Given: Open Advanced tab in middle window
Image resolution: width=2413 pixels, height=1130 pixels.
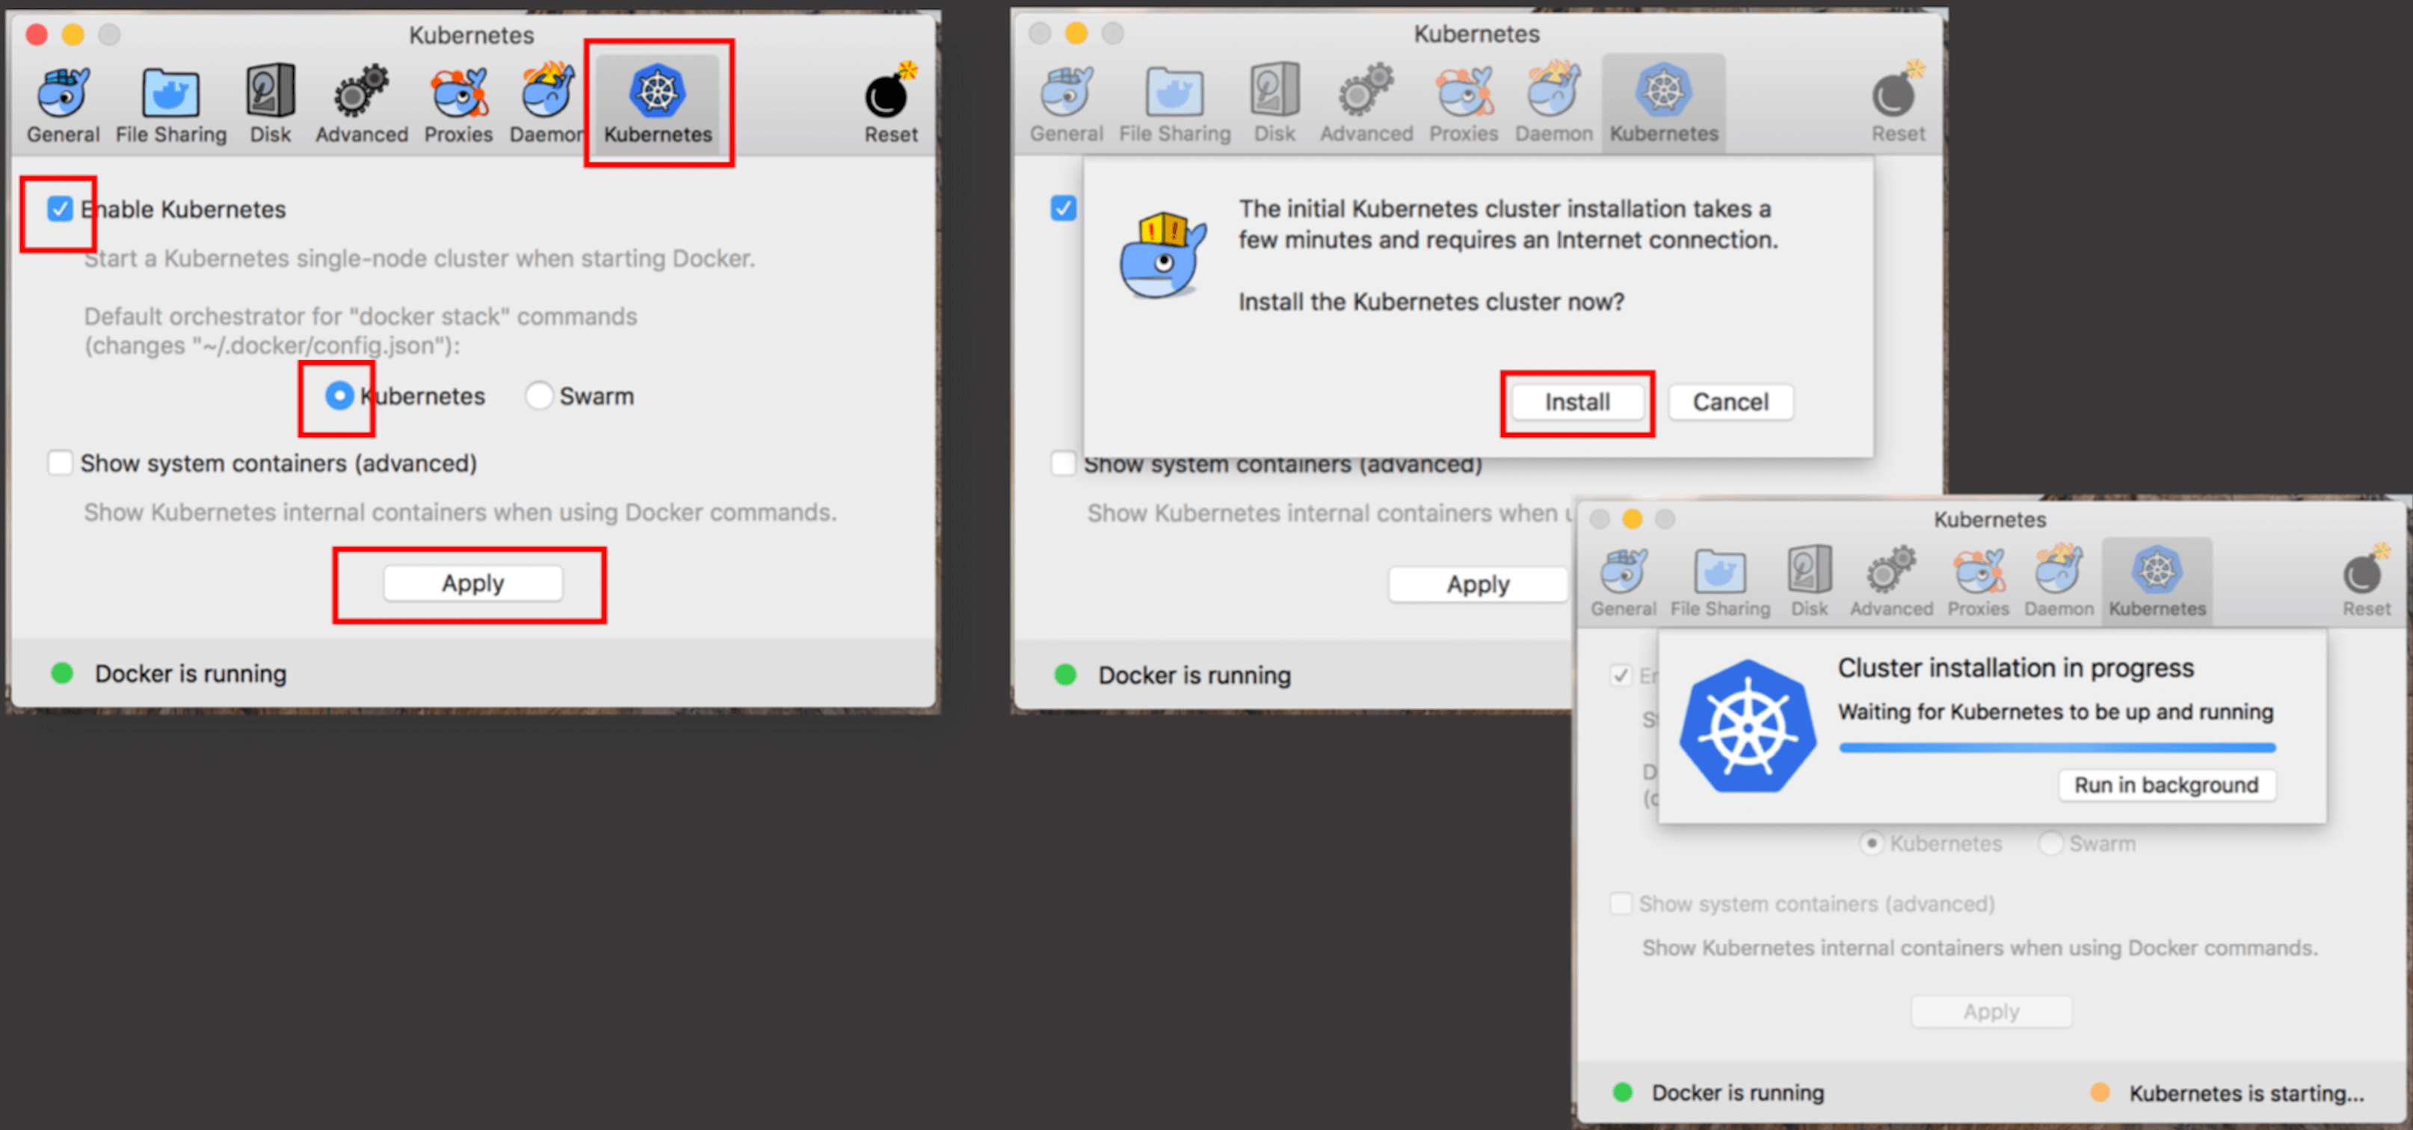Looking at the screenshot, I should pos(1366,104).
